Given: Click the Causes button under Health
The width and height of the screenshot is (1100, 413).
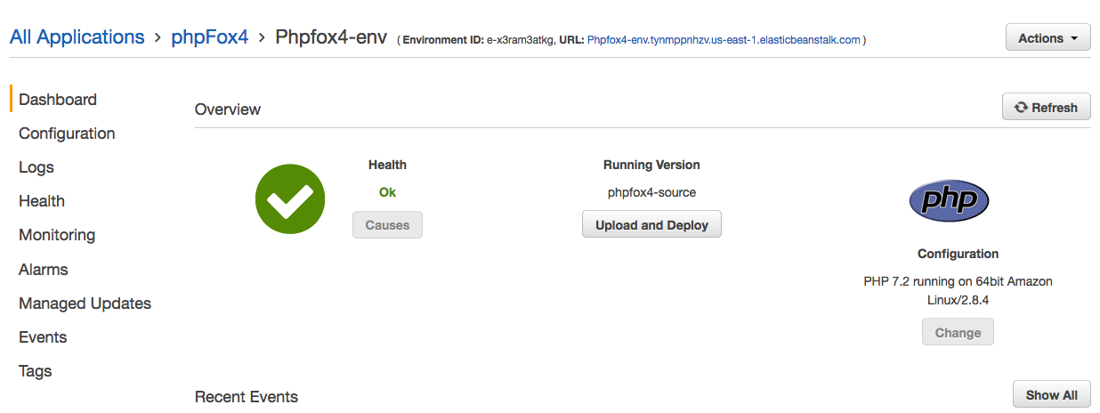Looking at the screenshot, I should click(387, 225).
